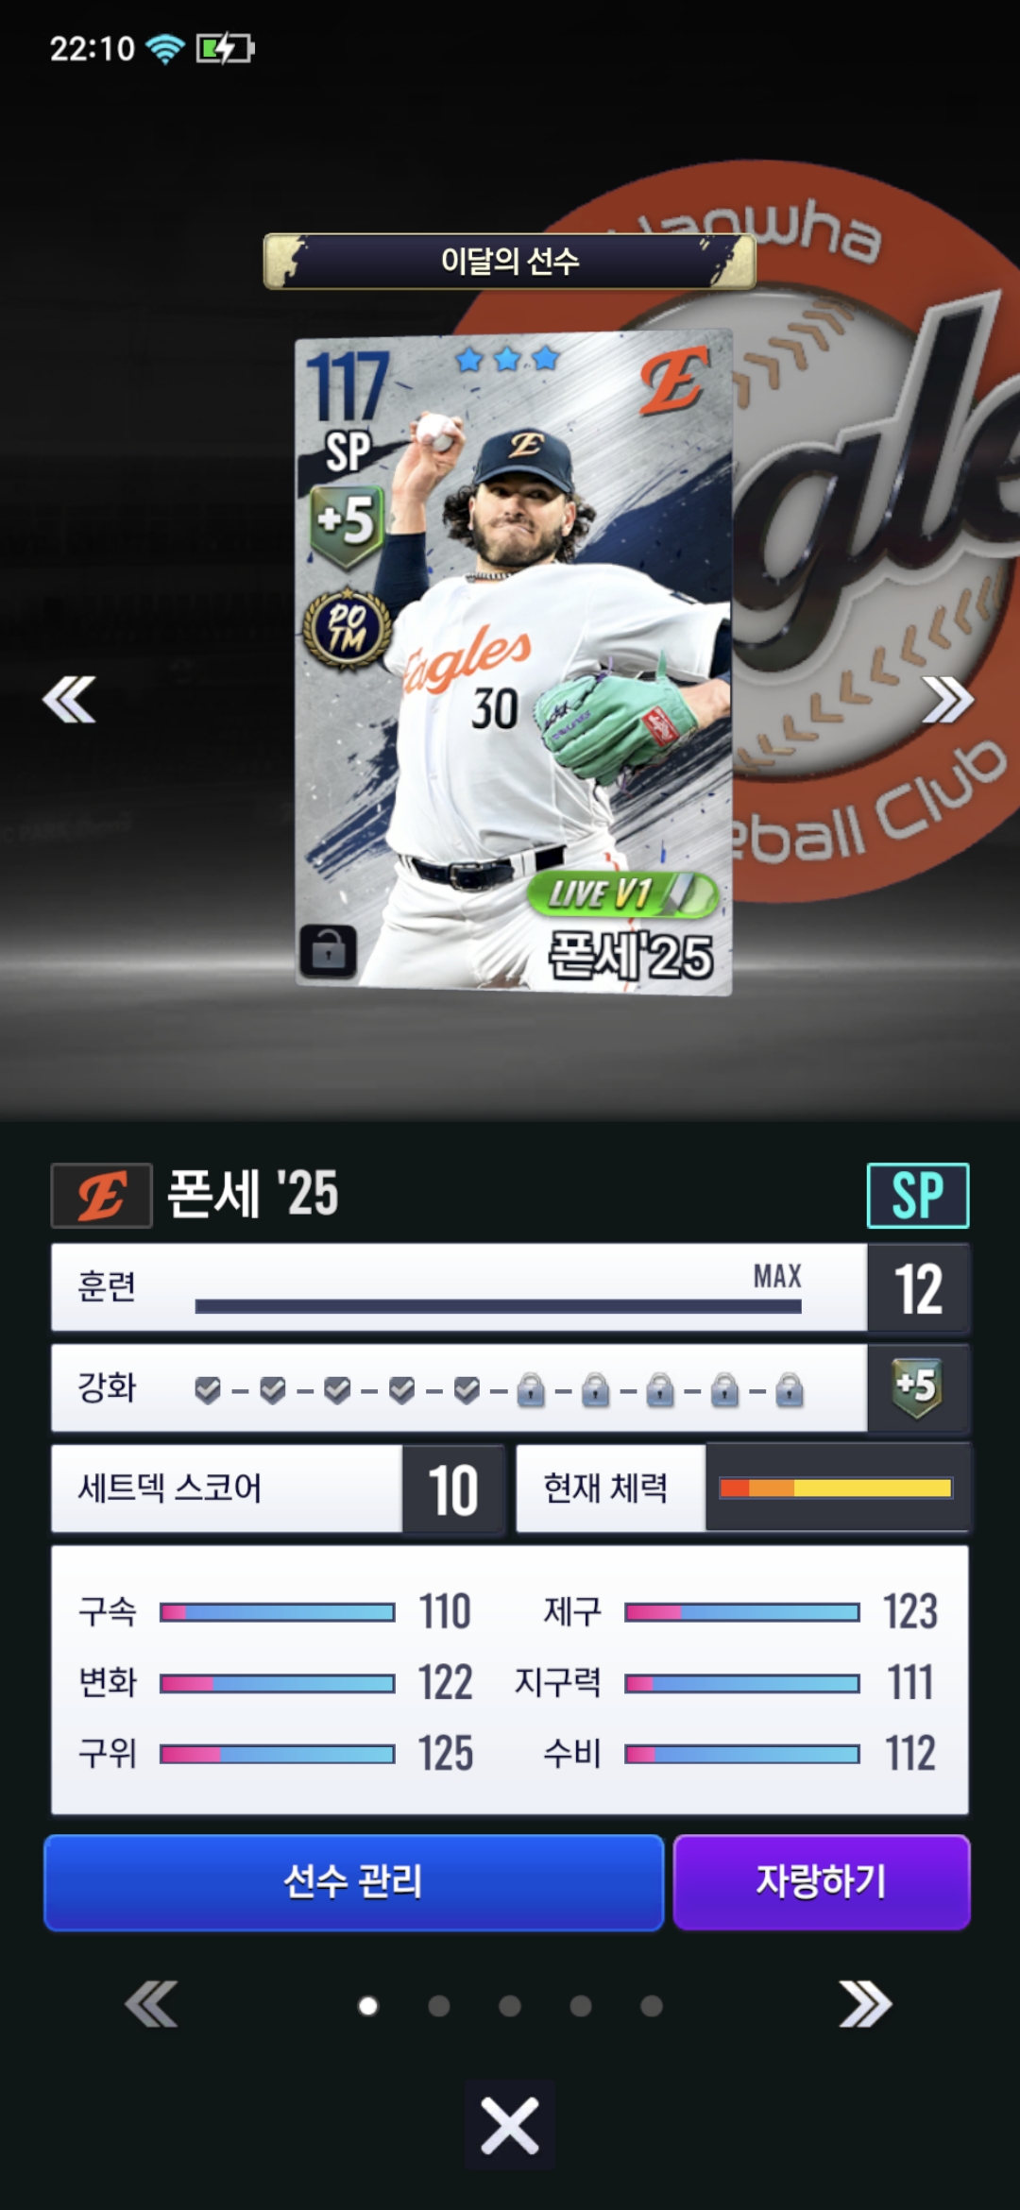Tap the 훈련 MAX progress bar

click(498, 1306)
